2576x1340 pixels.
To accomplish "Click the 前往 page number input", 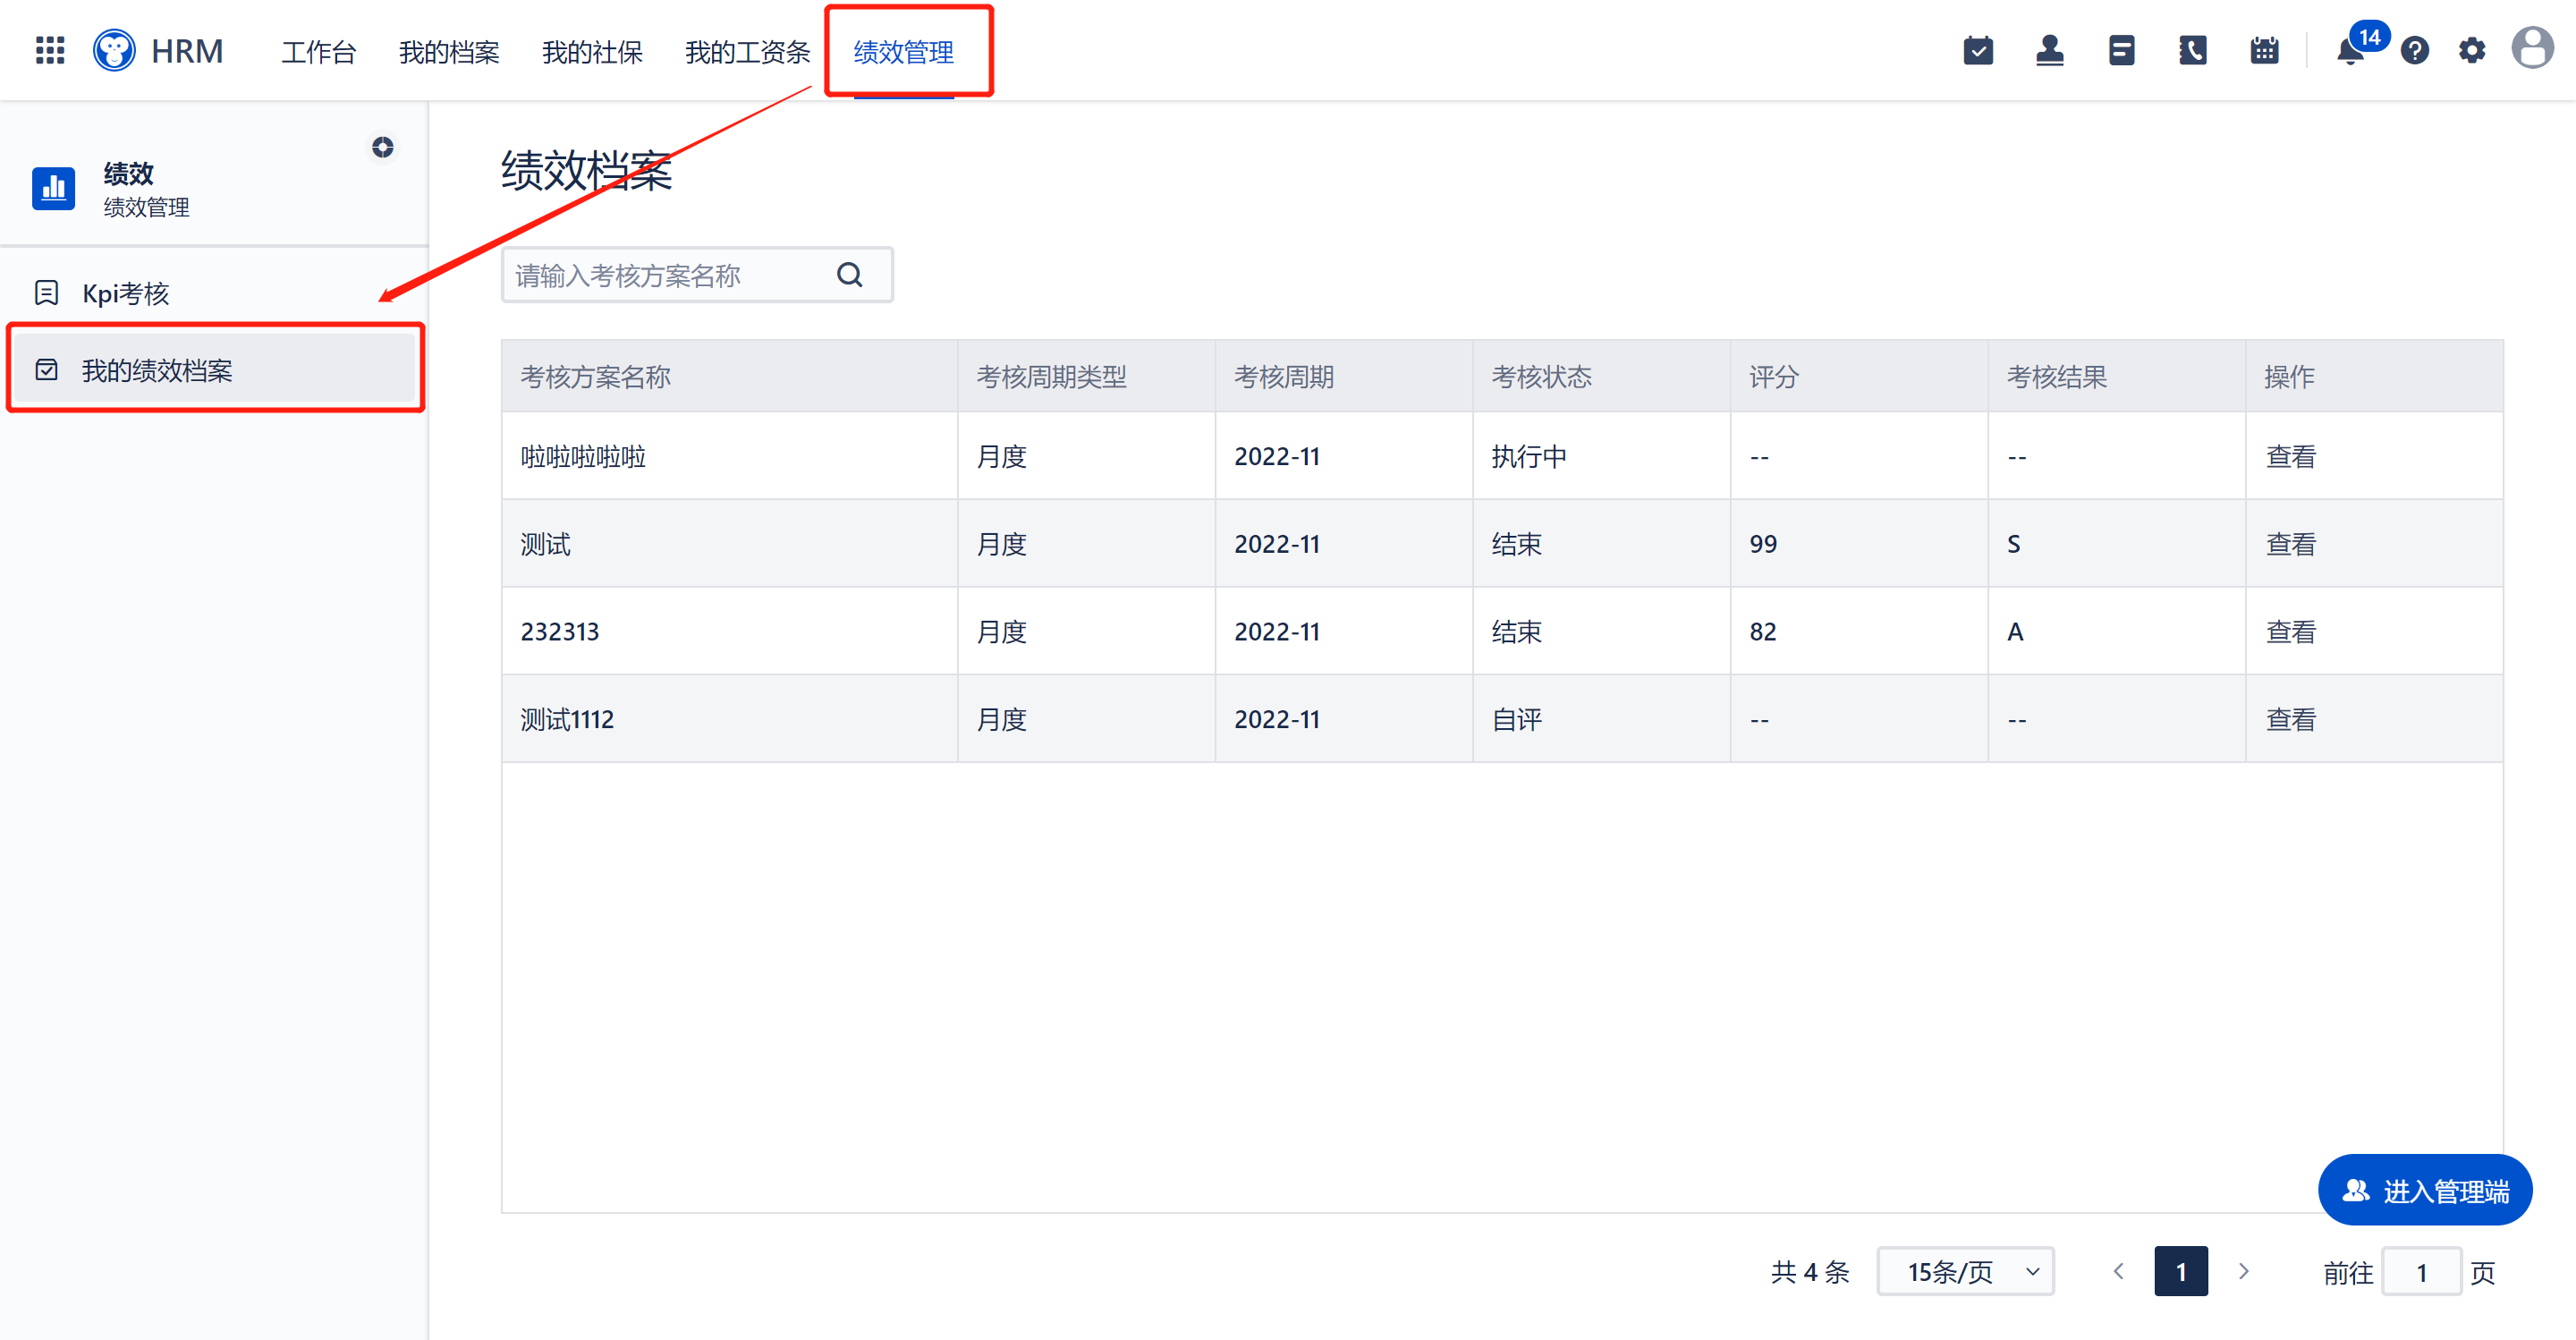I will [x=2421, y=1272].
